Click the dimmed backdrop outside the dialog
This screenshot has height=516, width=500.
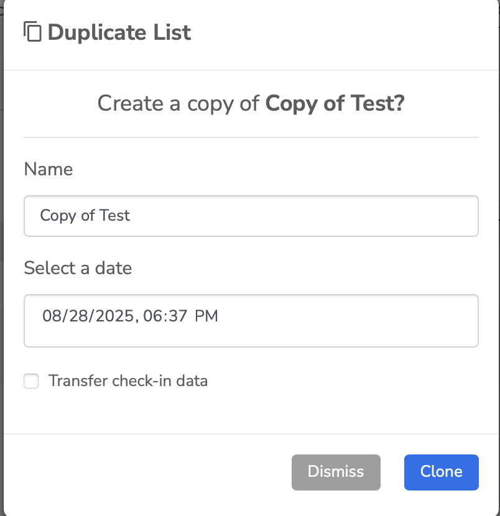(1, 263)
